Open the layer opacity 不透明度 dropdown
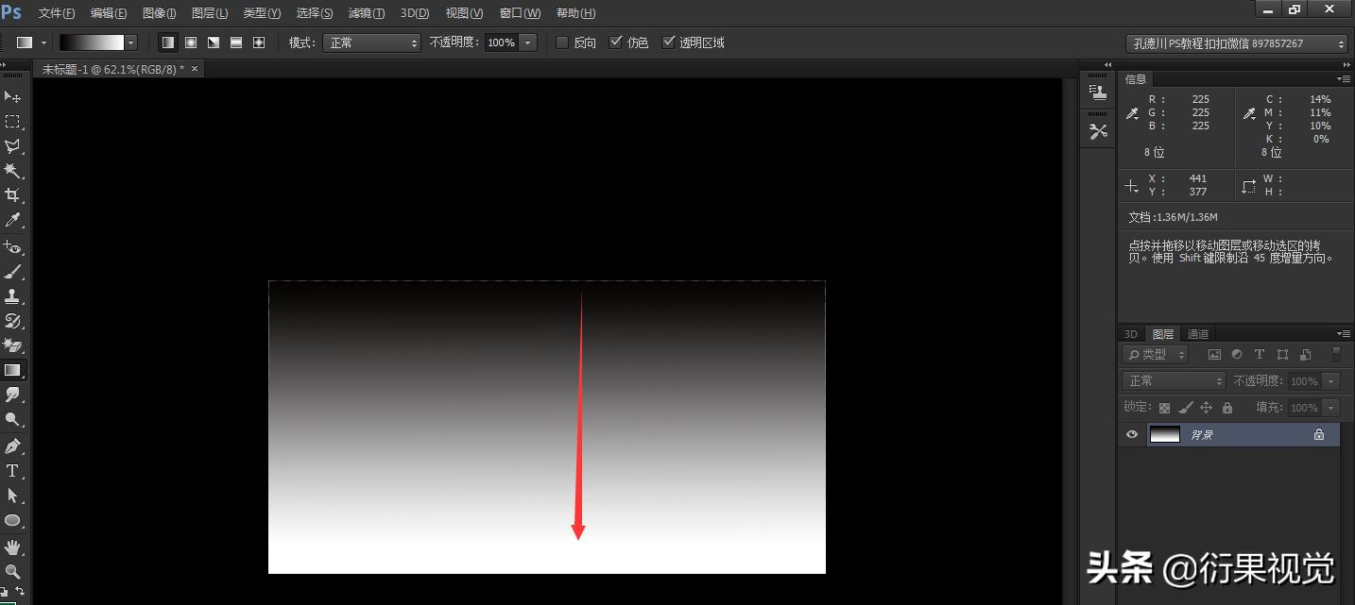 tap(1332, 380)
